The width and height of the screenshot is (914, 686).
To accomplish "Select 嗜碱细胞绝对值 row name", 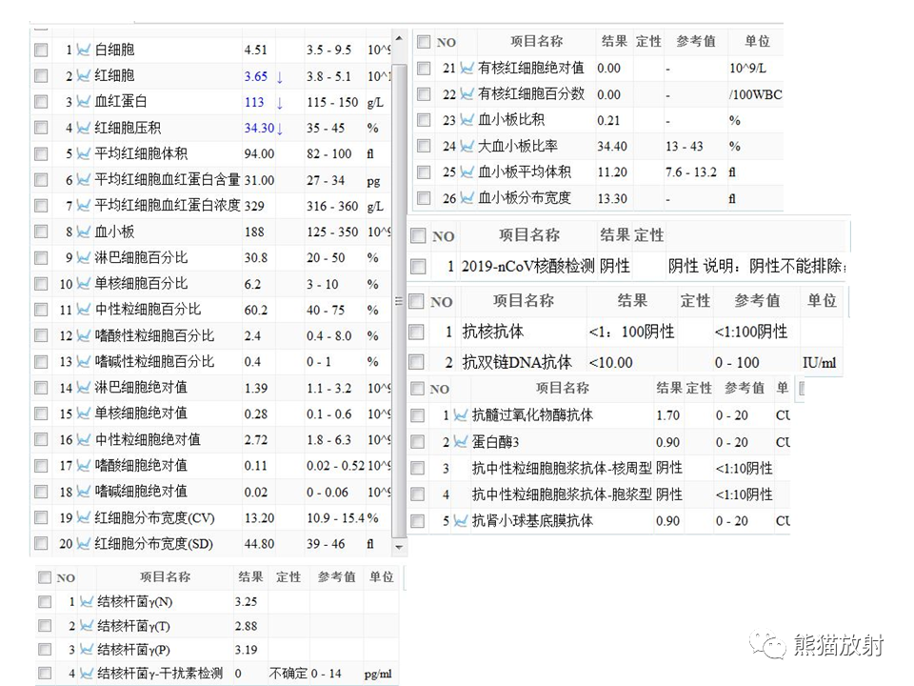I will (141, 492).
